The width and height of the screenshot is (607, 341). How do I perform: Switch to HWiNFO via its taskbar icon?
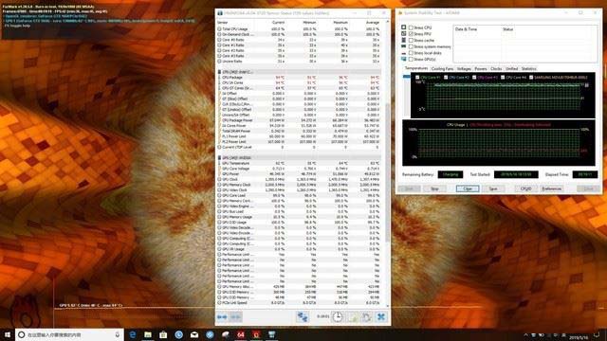coord(271,334)
